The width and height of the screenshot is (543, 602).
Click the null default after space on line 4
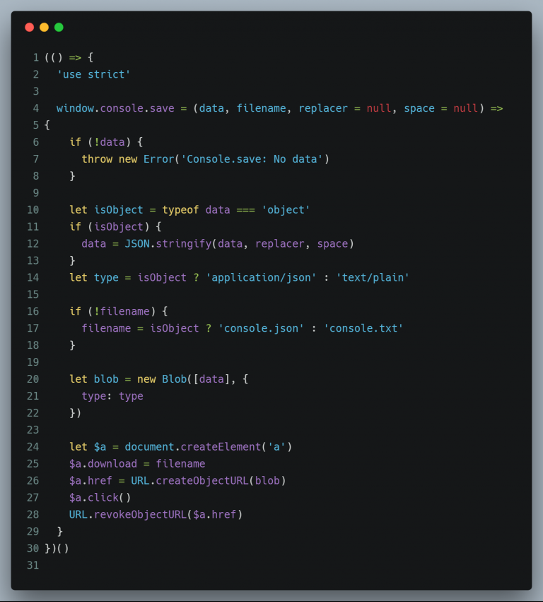(x=465, y=108)
